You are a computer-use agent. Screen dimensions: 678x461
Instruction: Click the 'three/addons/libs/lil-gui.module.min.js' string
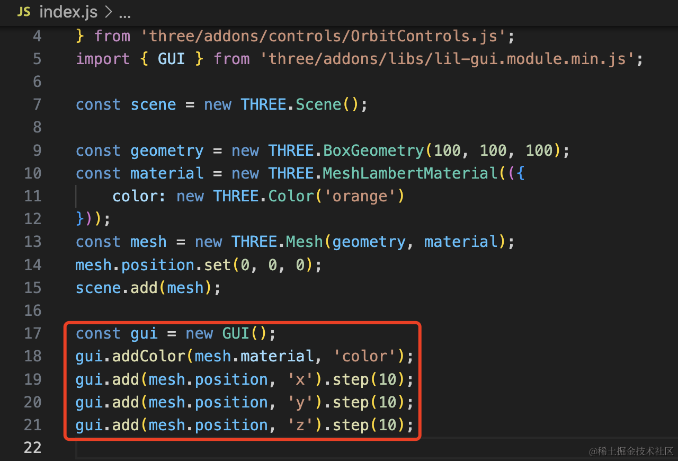(x=447, y=59)
